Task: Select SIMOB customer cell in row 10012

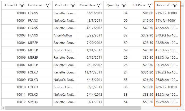Action: click(x=40, y=102)
